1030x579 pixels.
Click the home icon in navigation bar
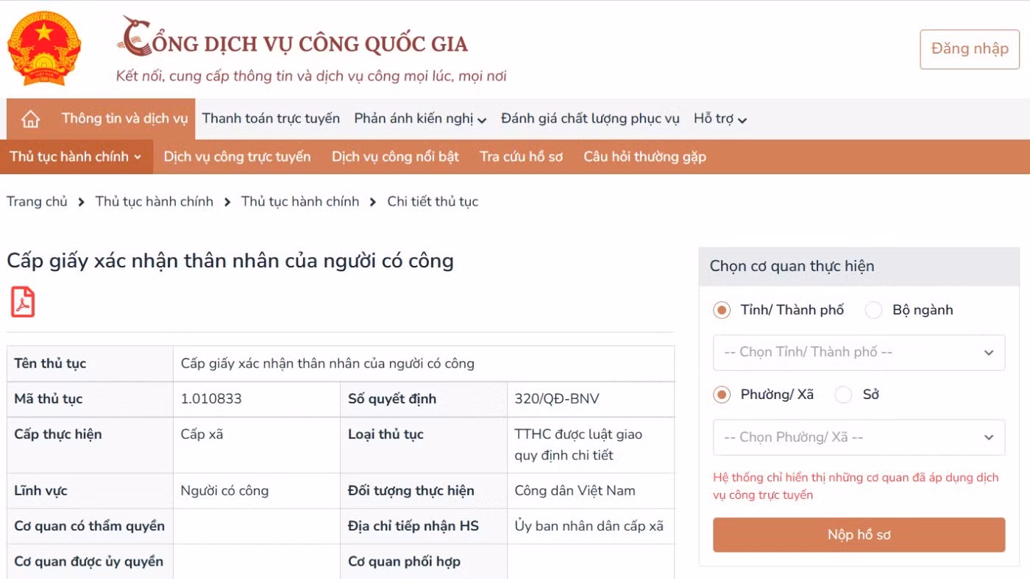coord(30,119)
